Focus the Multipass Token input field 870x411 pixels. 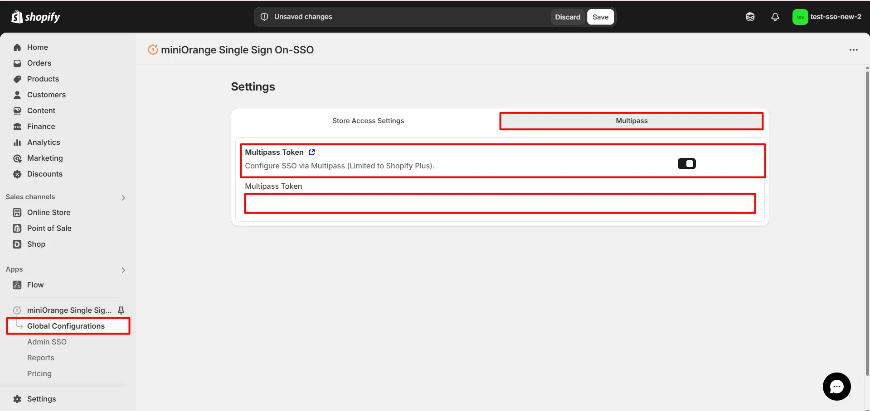pos(500,203)
